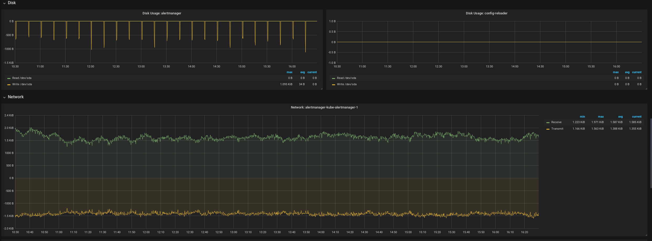The width and height of the screenshot is (652, 241).
Task: Sort the config-reloader legend by current column
Action: click(x=637, y=72)
